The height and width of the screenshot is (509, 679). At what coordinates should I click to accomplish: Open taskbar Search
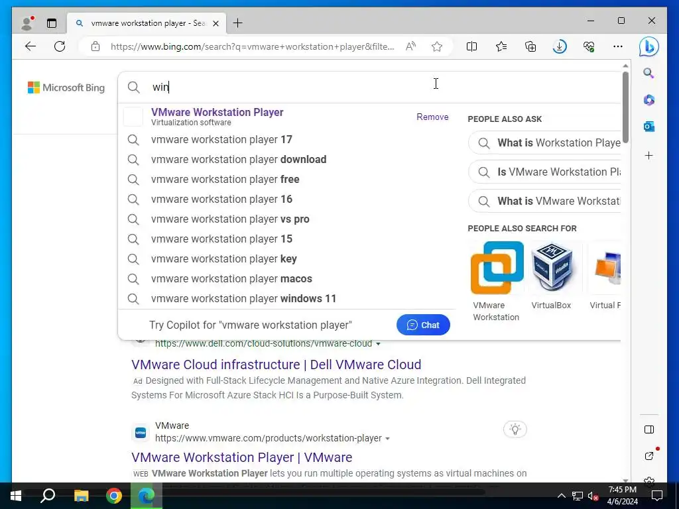(48, 496)
